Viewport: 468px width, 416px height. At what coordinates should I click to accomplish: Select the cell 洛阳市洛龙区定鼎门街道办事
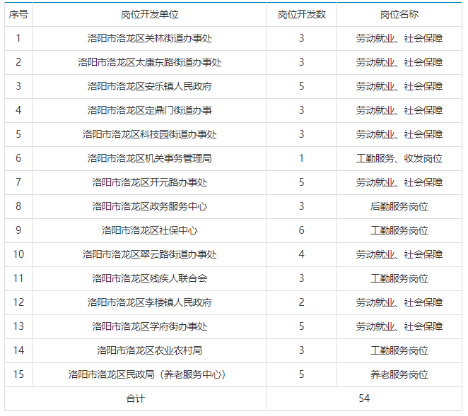[x=150, y=110]
